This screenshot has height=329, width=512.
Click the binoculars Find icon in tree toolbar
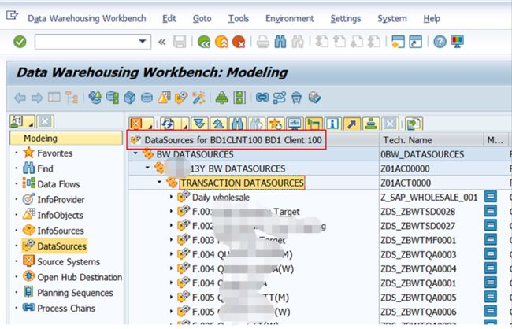pyautogui.click(x=238, y=124)
